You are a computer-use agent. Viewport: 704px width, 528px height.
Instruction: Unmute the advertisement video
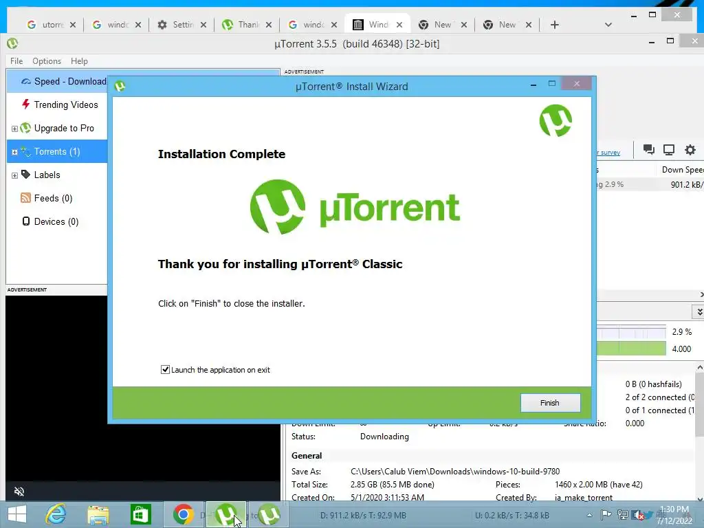click(19, 491)
